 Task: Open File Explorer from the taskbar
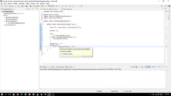tap(14, 94)
